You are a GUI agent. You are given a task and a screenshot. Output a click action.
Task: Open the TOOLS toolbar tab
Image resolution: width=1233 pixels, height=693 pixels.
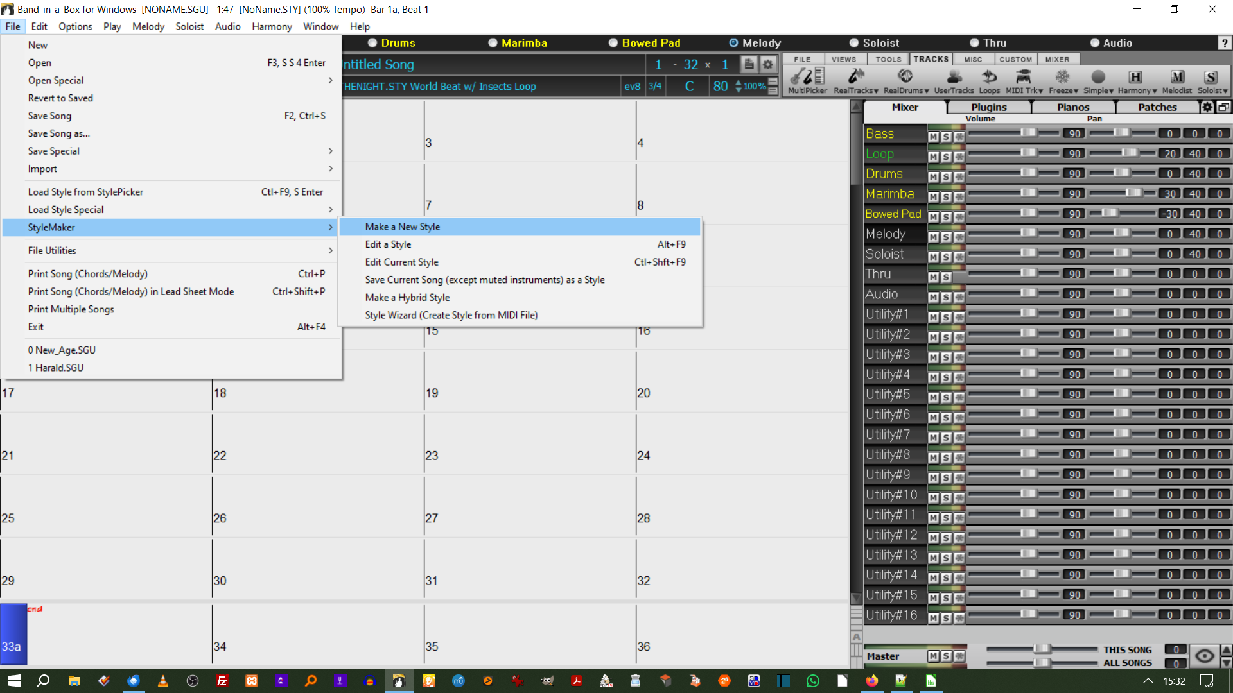click(x=888, y=59)
